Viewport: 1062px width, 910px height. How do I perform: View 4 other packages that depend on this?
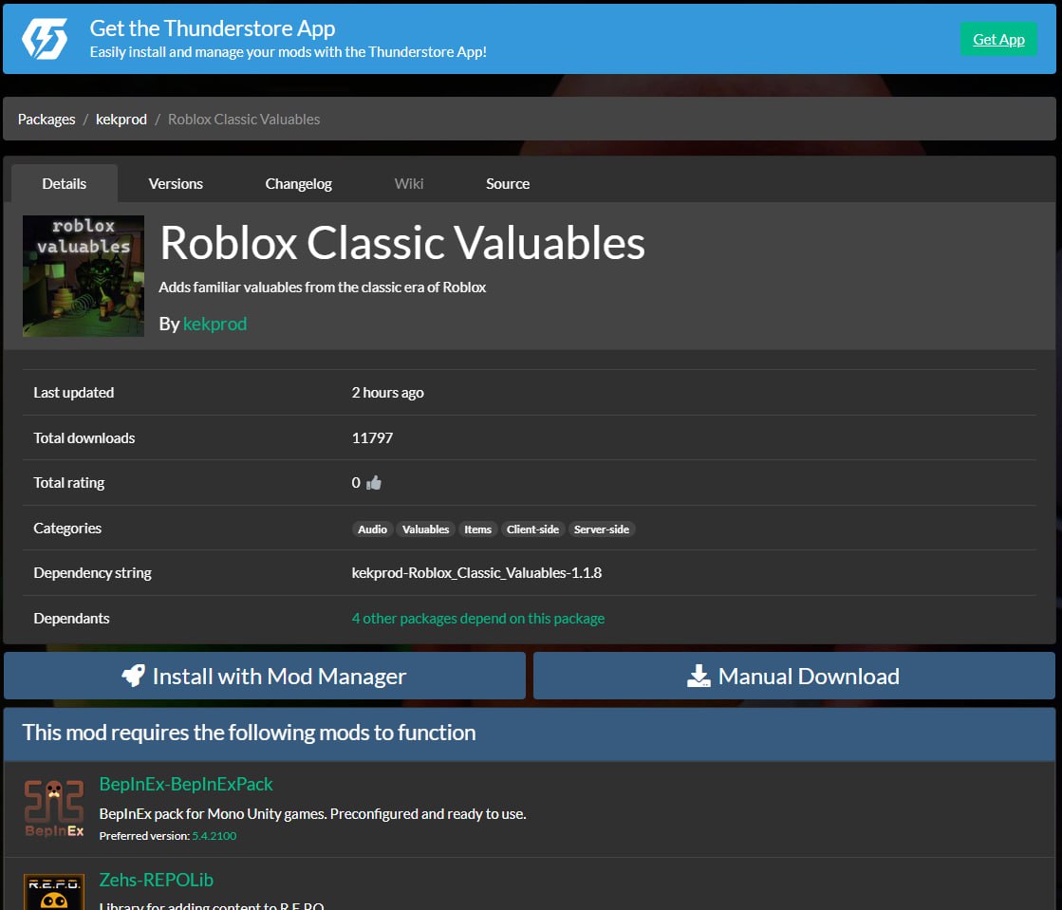(x=478, y=618)
